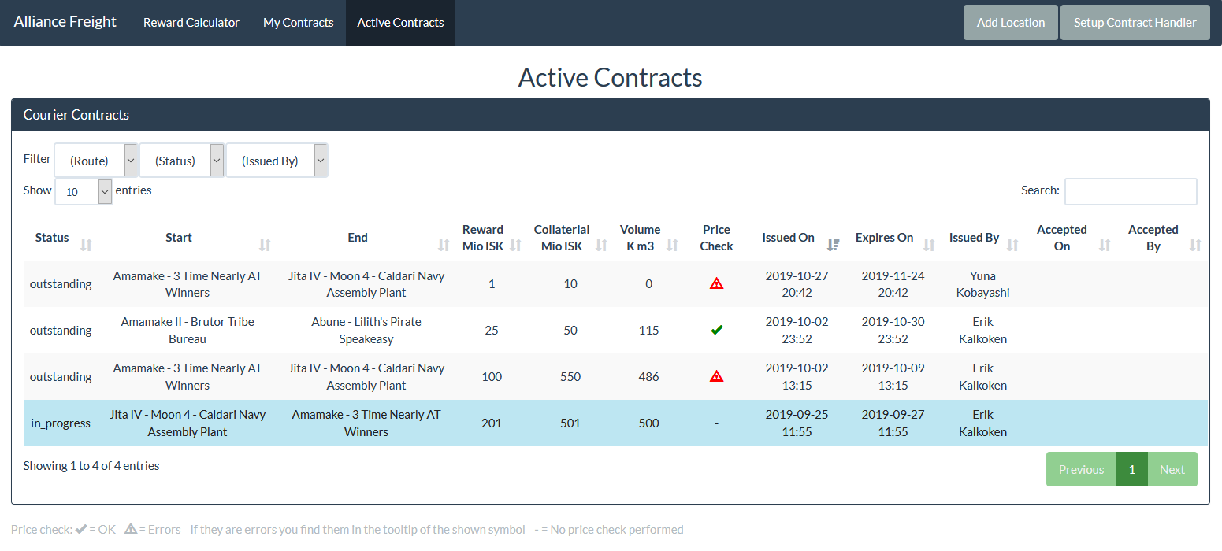
Task: Click the Price Check column header
Action: (x=716, y=238)
